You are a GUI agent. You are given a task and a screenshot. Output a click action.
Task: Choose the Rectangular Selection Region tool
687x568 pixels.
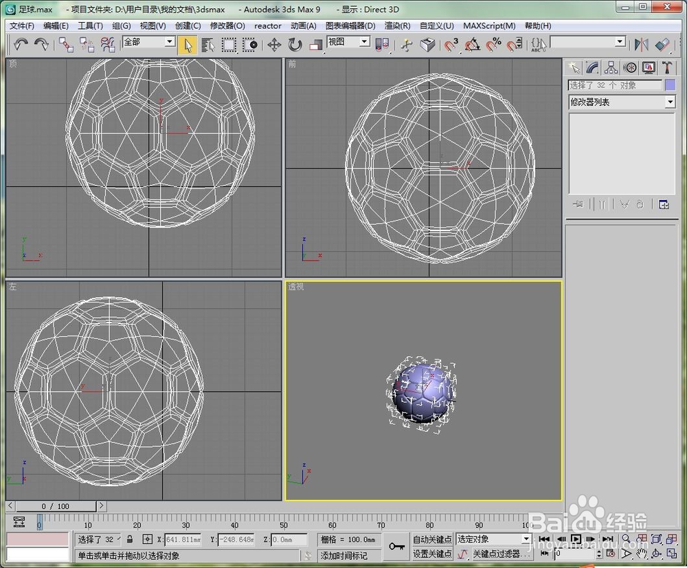229,45
